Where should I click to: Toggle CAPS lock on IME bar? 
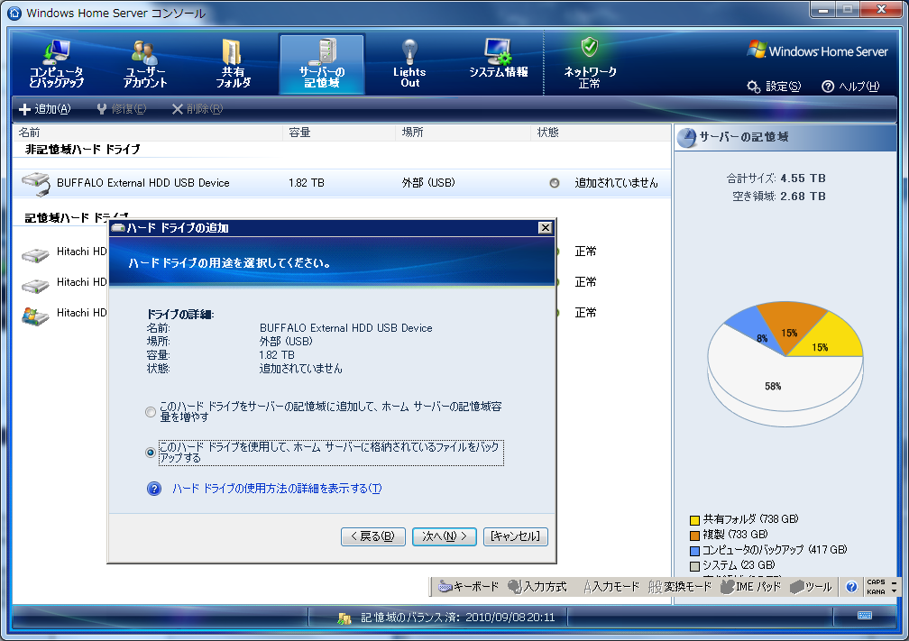click(x=876, y=581)
